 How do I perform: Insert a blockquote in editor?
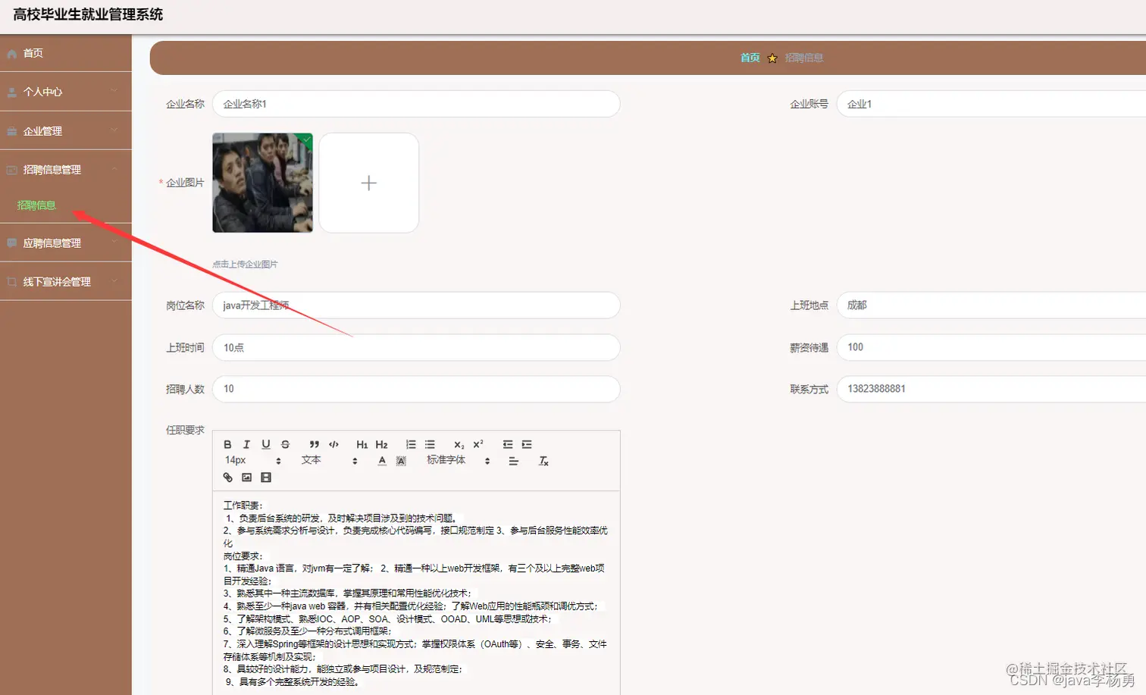pyautogui.click(x=314, y=445)
